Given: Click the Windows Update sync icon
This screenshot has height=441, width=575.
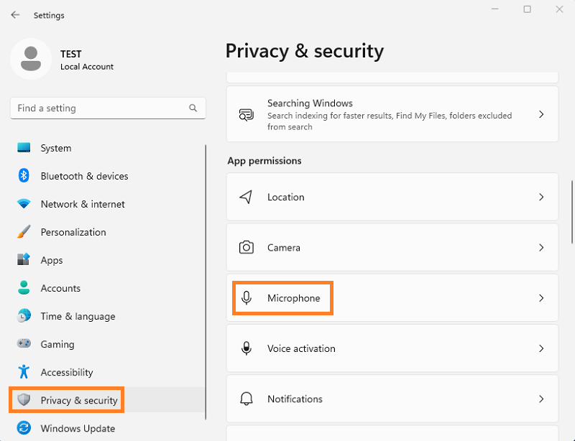Looking at the screenshot, I should tap(24, 428).
